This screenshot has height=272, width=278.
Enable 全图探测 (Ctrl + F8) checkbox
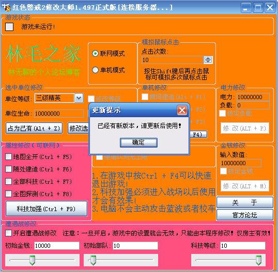tap(8, 194)
